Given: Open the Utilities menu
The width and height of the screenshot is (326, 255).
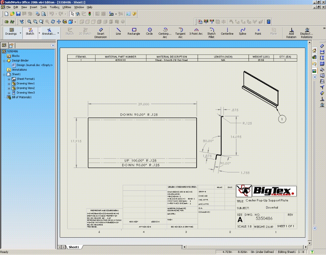Looking at the screenshot, I should [67, 7].
